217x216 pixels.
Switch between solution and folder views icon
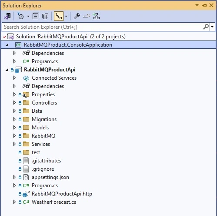click(x=7, y=16)
